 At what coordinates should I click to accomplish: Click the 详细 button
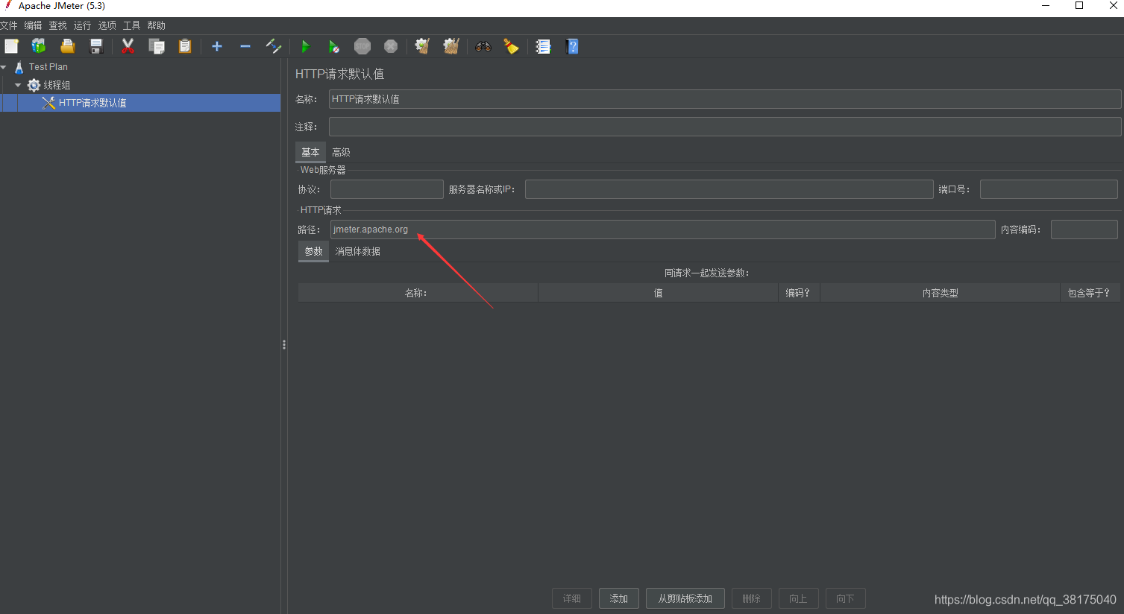coord(572,598)
